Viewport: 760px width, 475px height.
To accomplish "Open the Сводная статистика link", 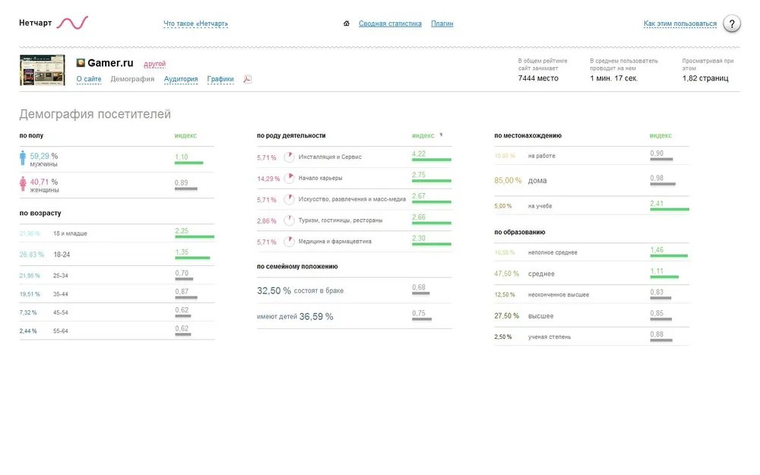I will (x=390, y=24).
